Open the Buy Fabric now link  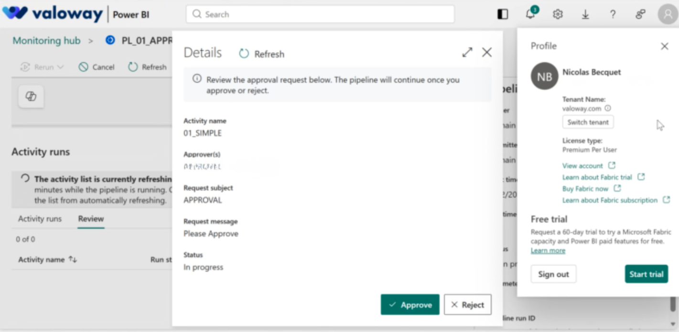[592, 189]
